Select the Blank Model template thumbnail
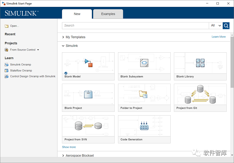Viewport: 234px width, 163px height. [88, 63]
